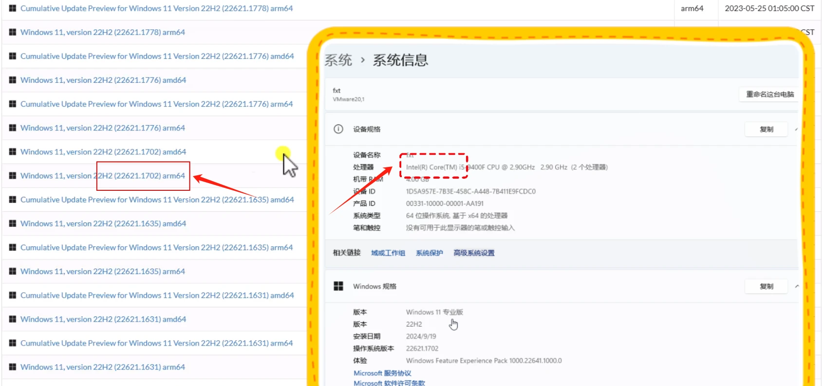823x386 pixels.
Task: Click 复制 button in 设备规格 section
Action: [x=767, y=129]
